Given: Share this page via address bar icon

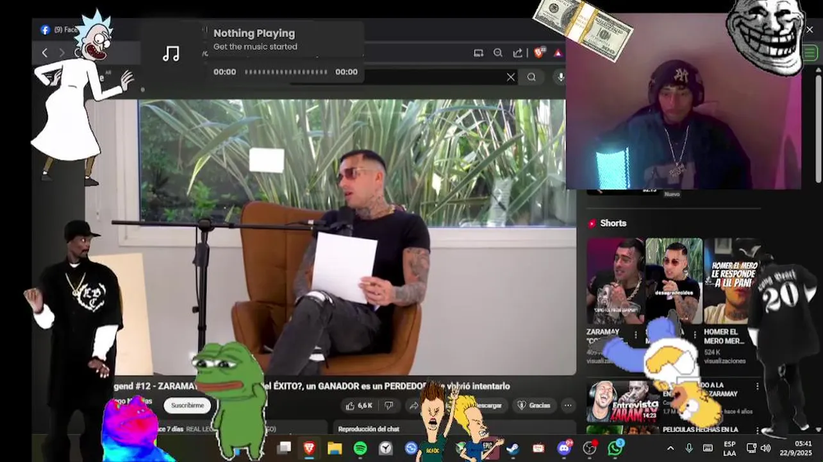Looking at the screenshot, I should click(517, 53).
